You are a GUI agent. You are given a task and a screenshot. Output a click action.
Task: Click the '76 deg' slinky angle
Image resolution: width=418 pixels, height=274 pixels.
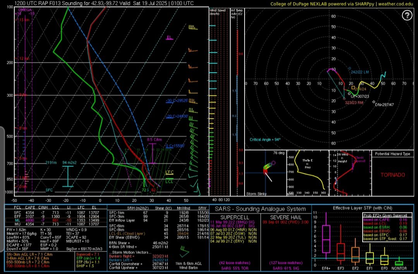click(279, 153)
